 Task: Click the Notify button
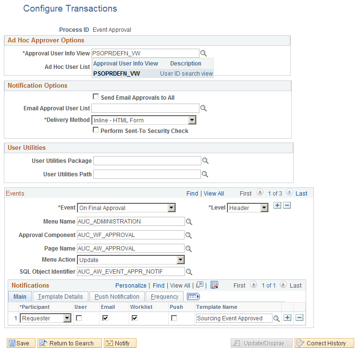pos(120,343)
